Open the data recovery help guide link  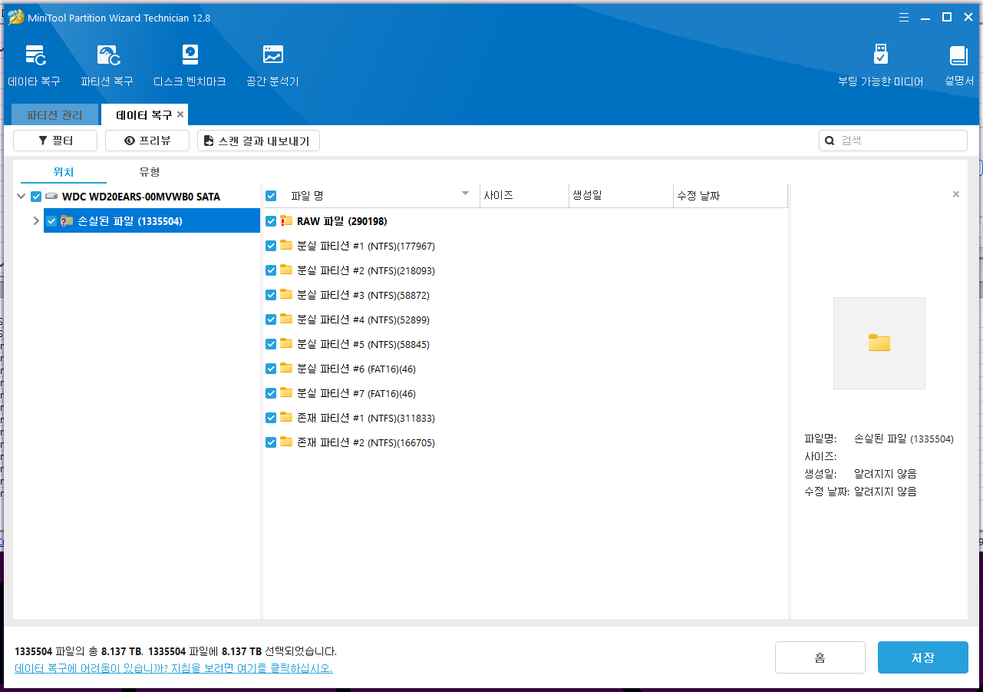[x=173, y=668]
